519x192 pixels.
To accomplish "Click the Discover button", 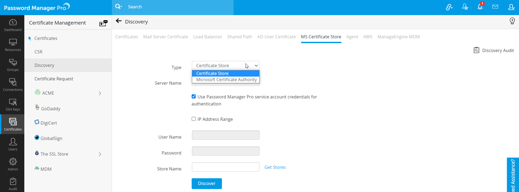I will pos(207,184).
